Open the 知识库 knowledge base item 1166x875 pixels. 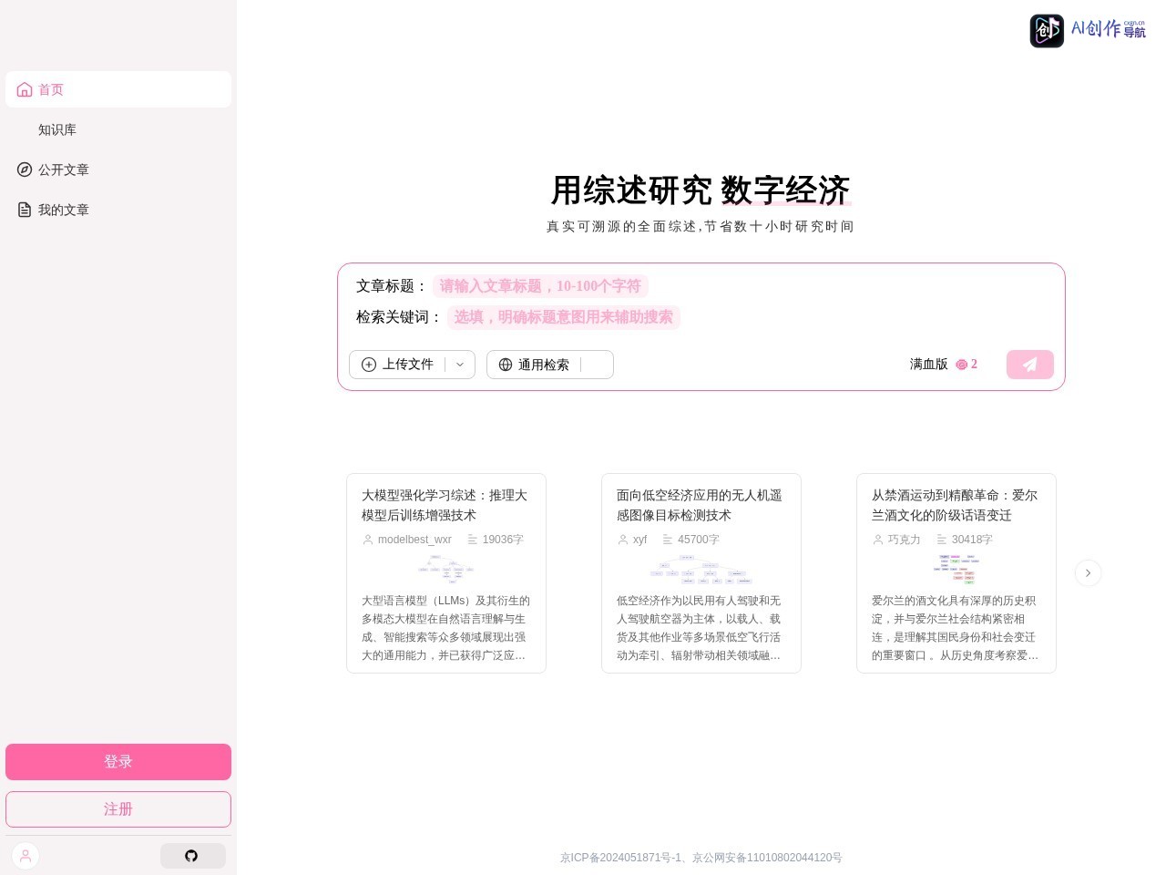click(x=118, y=129)
